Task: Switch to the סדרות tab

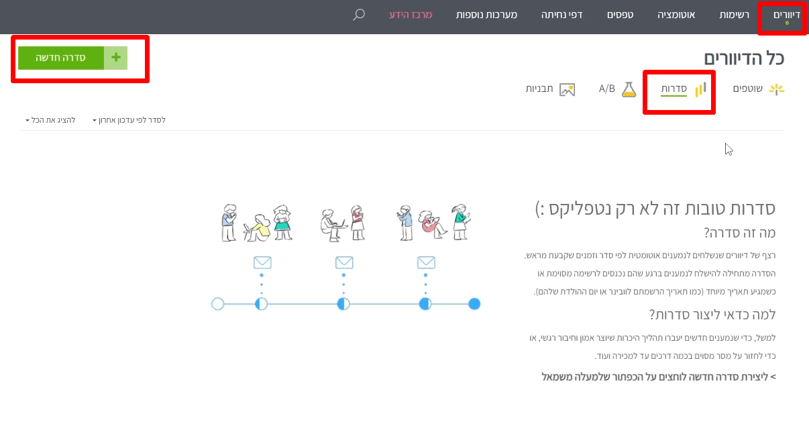Action: pyautogui.click(x=673, y=89)
